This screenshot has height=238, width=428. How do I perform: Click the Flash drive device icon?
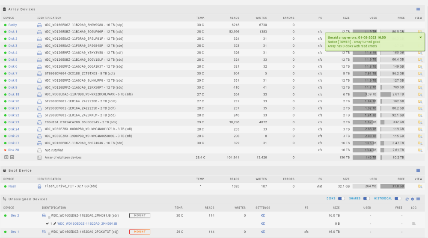pos(39,186)
